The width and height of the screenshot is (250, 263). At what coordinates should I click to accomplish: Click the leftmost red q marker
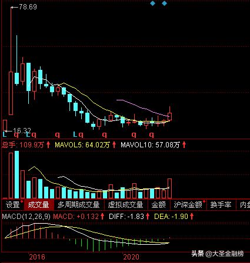(x=16, y=134)
